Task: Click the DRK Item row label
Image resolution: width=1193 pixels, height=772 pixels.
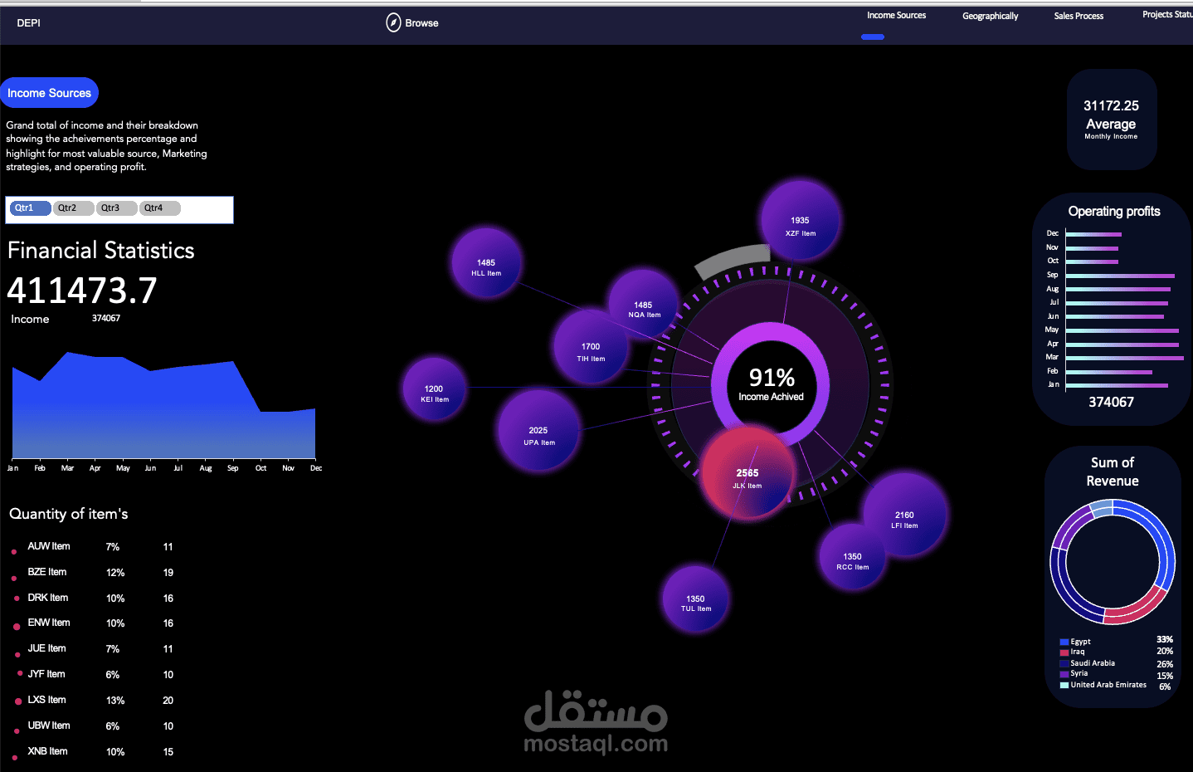Action: 48,598
